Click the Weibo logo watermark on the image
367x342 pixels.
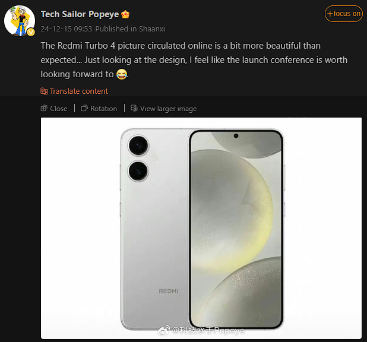164,330
